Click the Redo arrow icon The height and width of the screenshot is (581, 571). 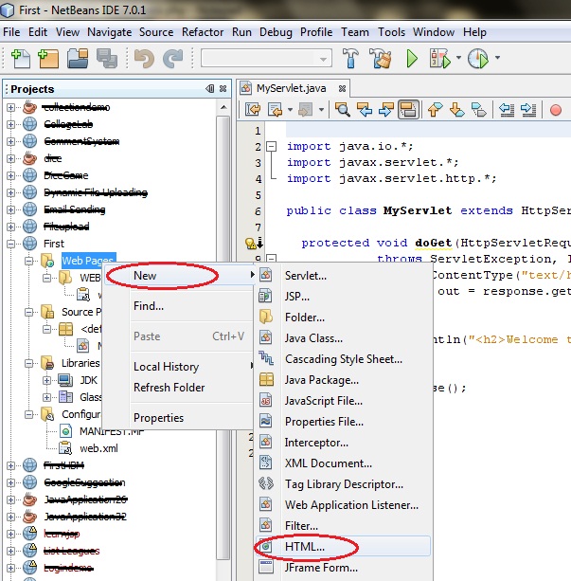173,59
